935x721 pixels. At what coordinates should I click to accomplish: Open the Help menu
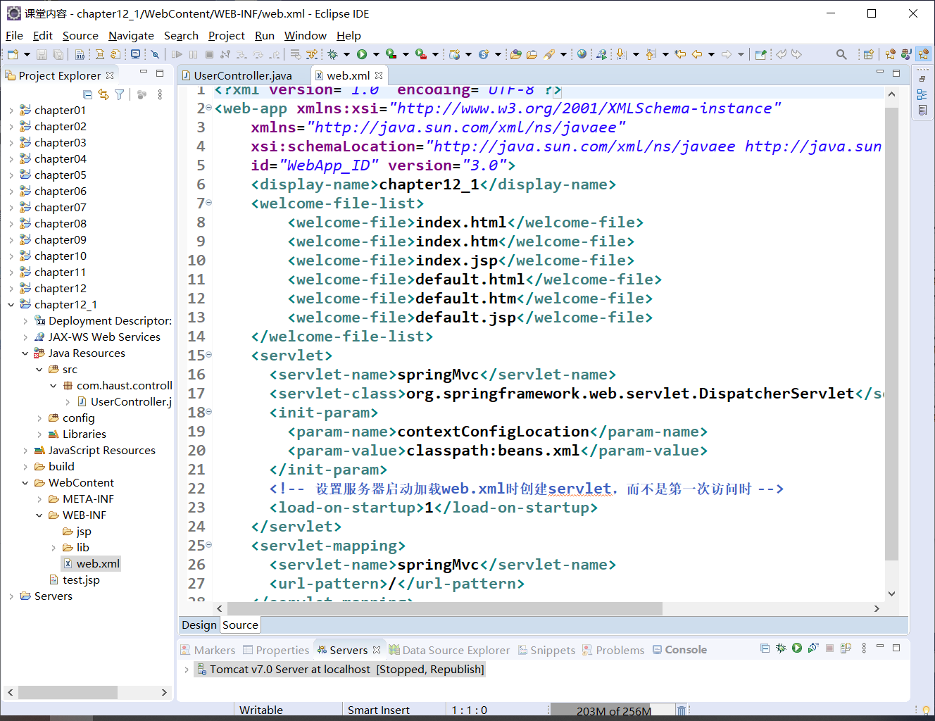click(349, 35)
